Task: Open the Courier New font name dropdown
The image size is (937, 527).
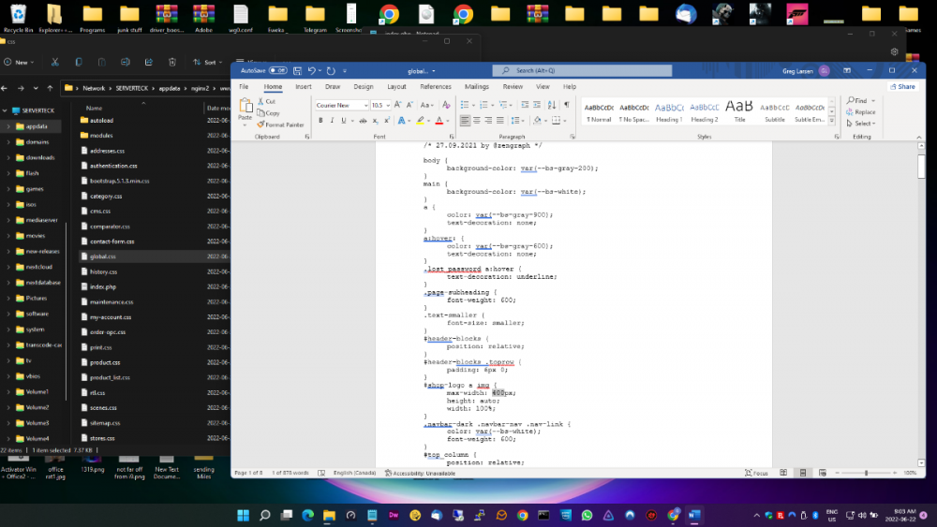Action: pyautogui.click(x=364, y=106)
